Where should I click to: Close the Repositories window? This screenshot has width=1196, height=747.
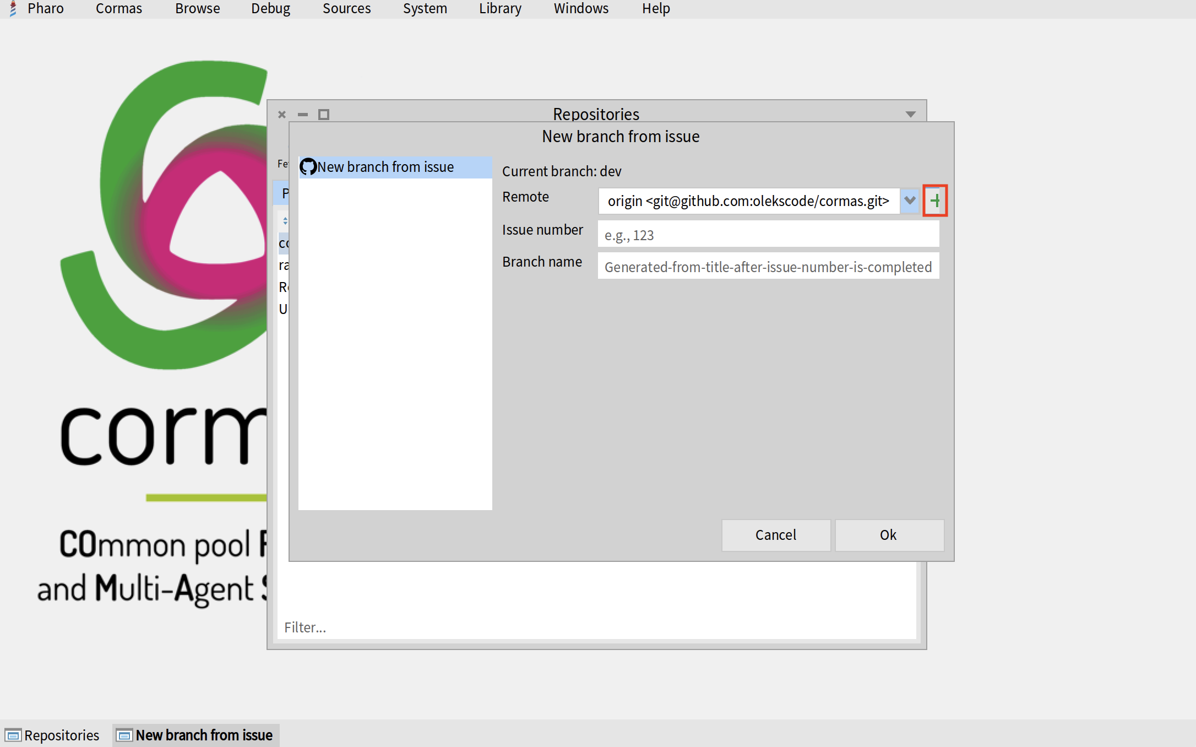[282, 115]
